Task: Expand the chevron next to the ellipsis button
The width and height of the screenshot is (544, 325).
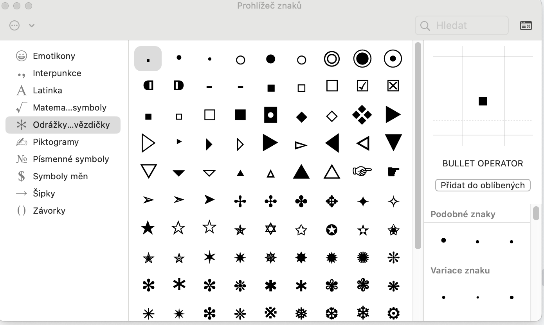Action: 32,26
